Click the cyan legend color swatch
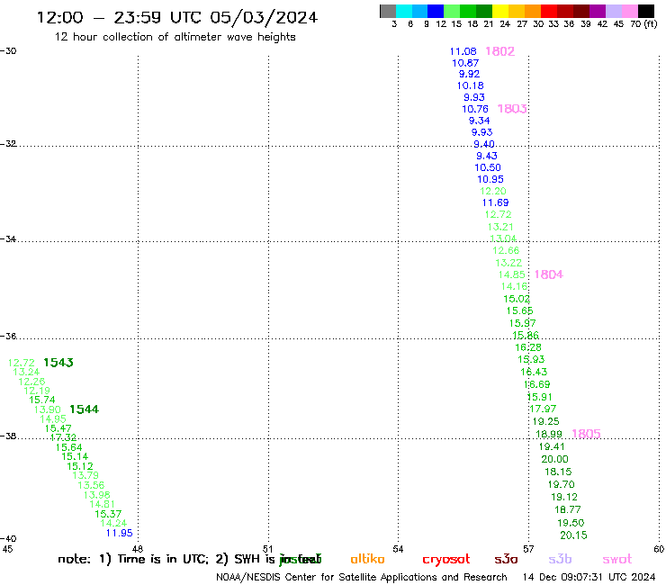Screen dimensions: 666x585 pos(403,11)
